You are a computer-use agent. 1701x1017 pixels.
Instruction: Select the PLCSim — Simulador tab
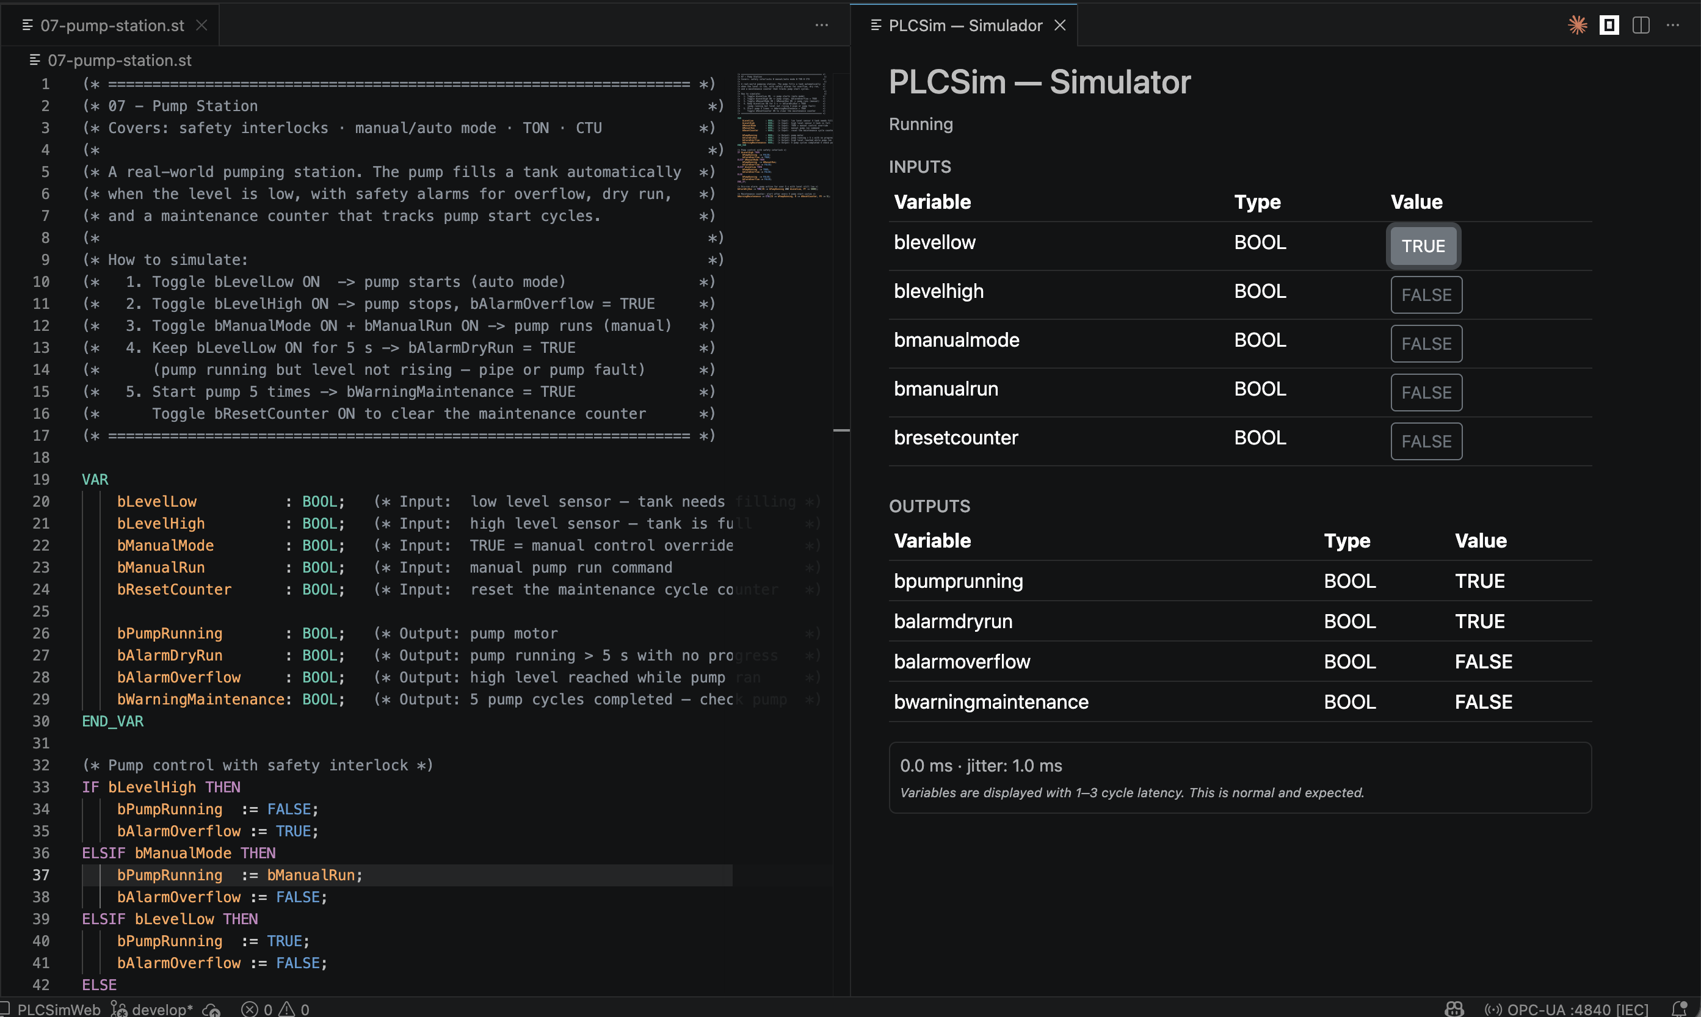(x=965, y=26)
